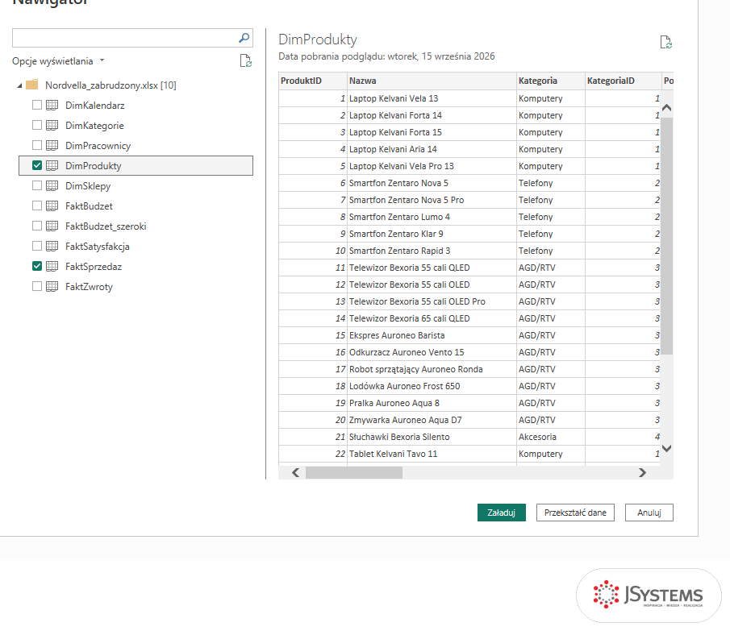Check the DimPracownicy checkbox
This screenshot has width=730, height=631.
(x=37, y=145)
